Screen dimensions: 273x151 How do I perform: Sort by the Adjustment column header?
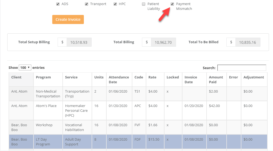pyautogui.click(x=253, y=77)
